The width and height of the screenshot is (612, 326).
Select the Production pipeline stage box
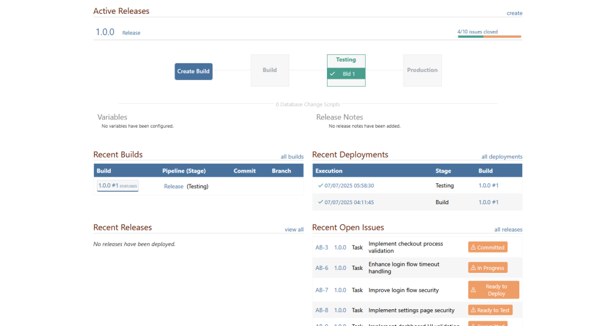click(422, 70)
